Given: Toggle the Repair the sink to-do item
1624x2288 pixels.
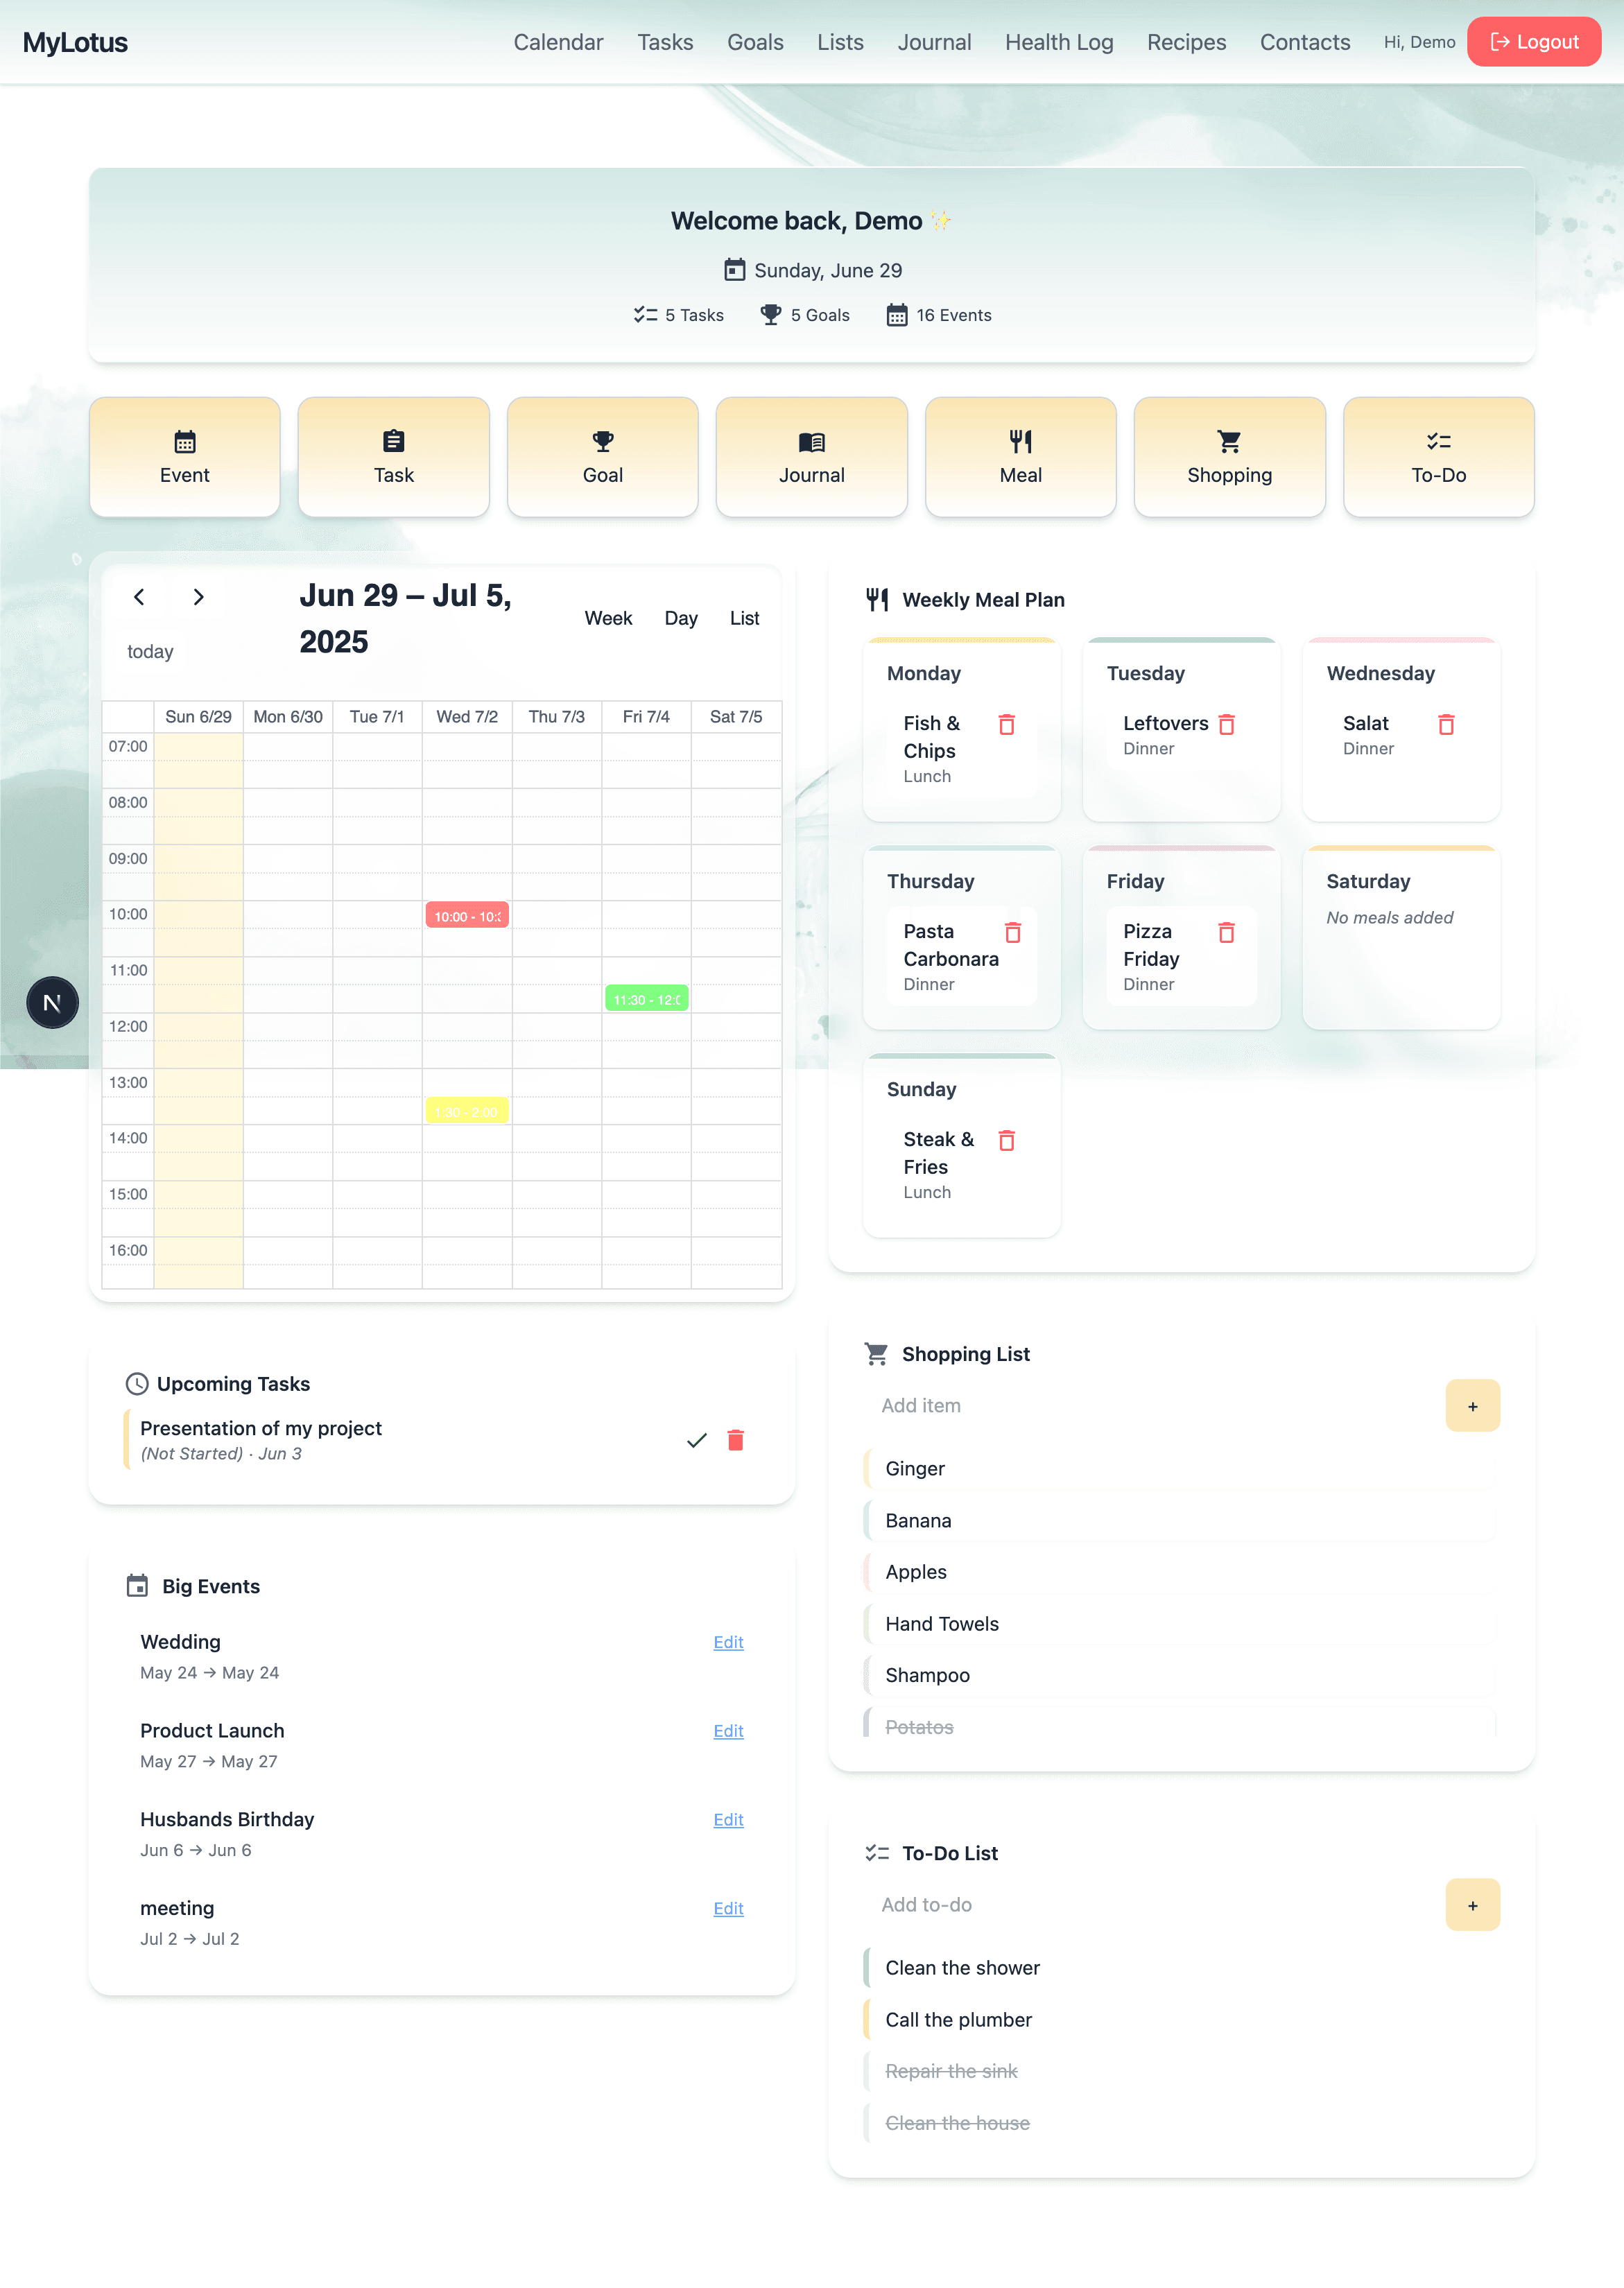Looking at the screenshot, I should pos(951,2070).
